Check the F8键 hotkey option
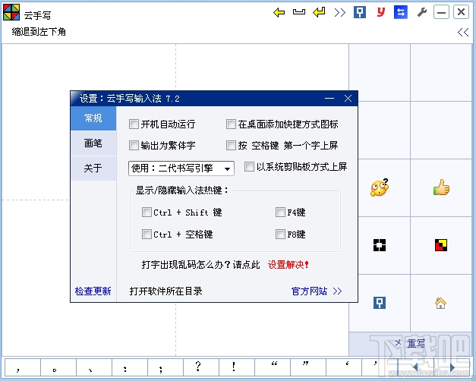 pyautogui.click(x=280, y=234)
